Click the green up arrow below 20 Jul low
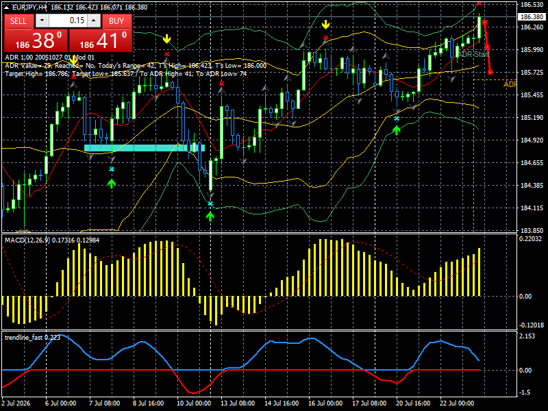Viewport: 548px width, 411px height. tap(397, 130)
